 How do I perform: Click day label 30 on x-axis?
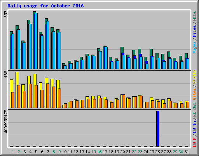click(181, 152)
